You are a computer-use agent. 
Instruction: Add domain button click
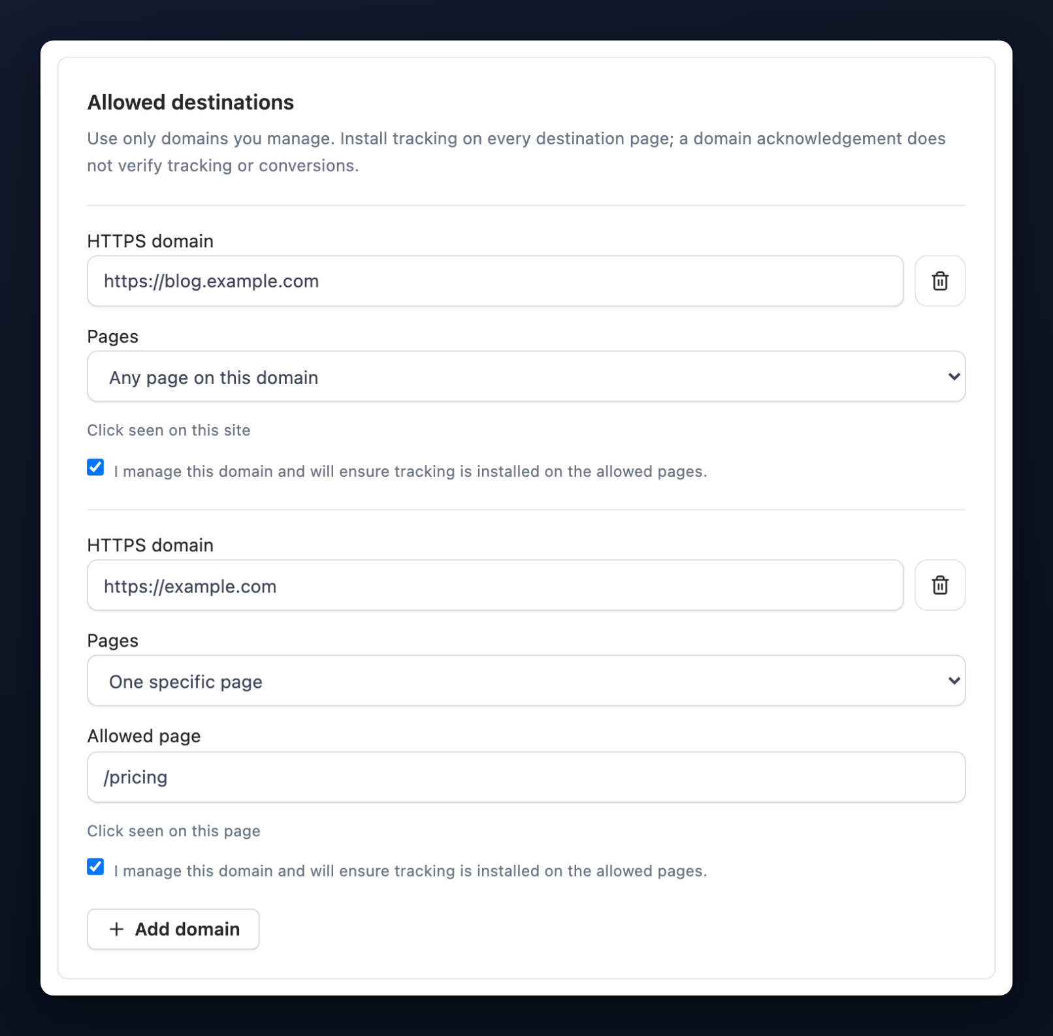tap(173, 929)
